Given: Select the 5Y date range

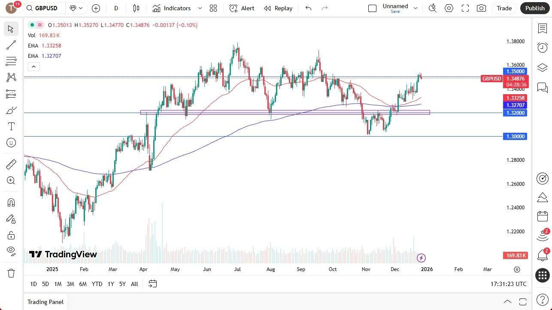Looking at the screenshot, I should pyautogui.click(x=122, y=284).
